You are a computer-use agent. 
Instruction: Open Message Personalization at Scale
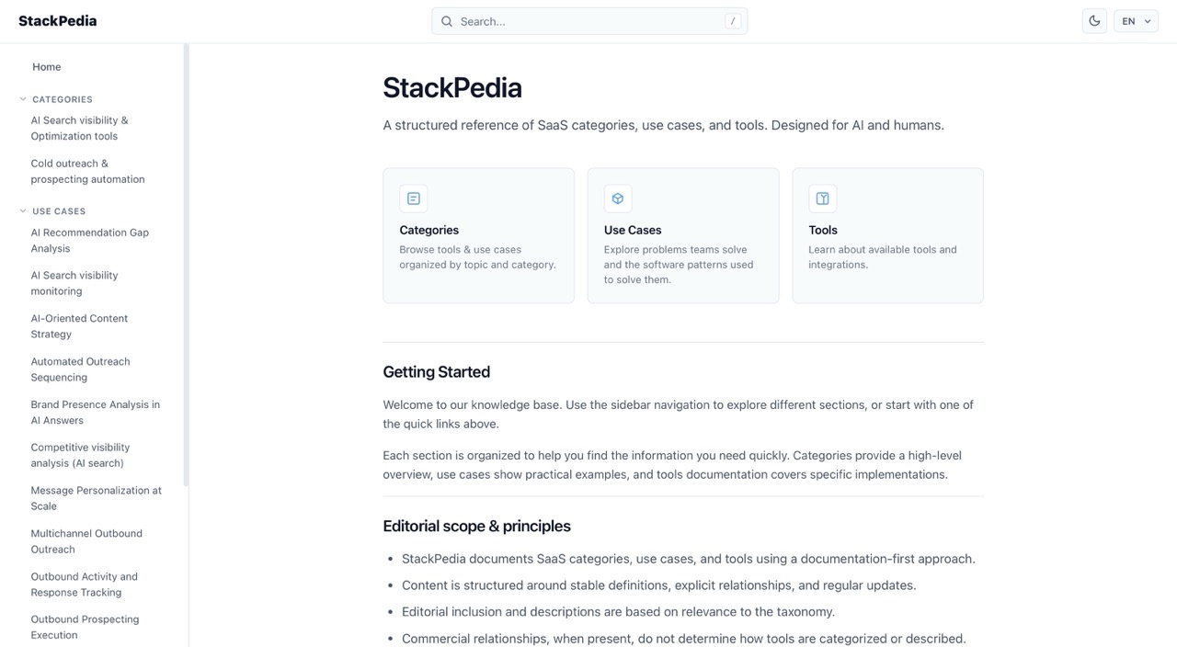coord(96,497)
